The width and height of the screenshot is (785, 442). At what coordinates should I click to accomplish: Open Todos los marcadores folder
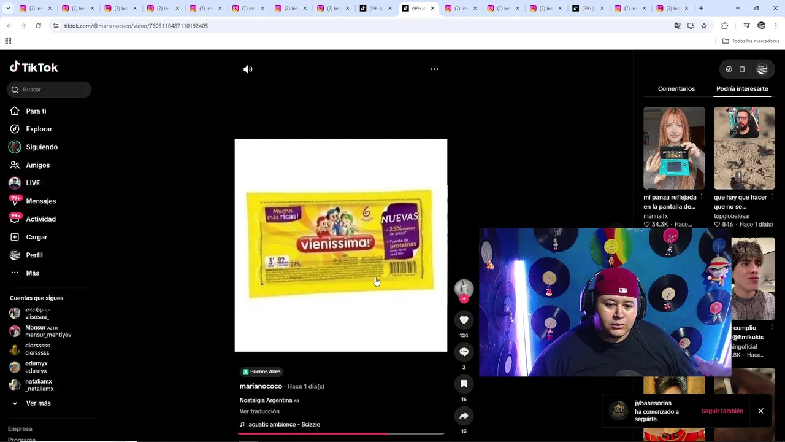point(751,41)
